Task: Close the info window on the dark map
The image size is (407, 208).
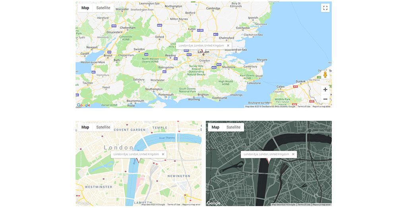Action: coord(293,154)
